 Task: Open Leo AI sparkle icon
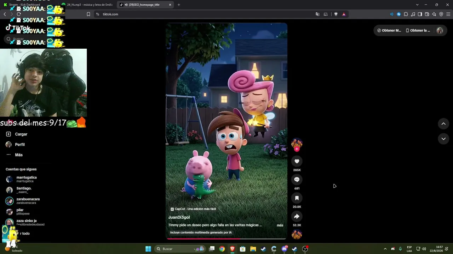point(434,14)
